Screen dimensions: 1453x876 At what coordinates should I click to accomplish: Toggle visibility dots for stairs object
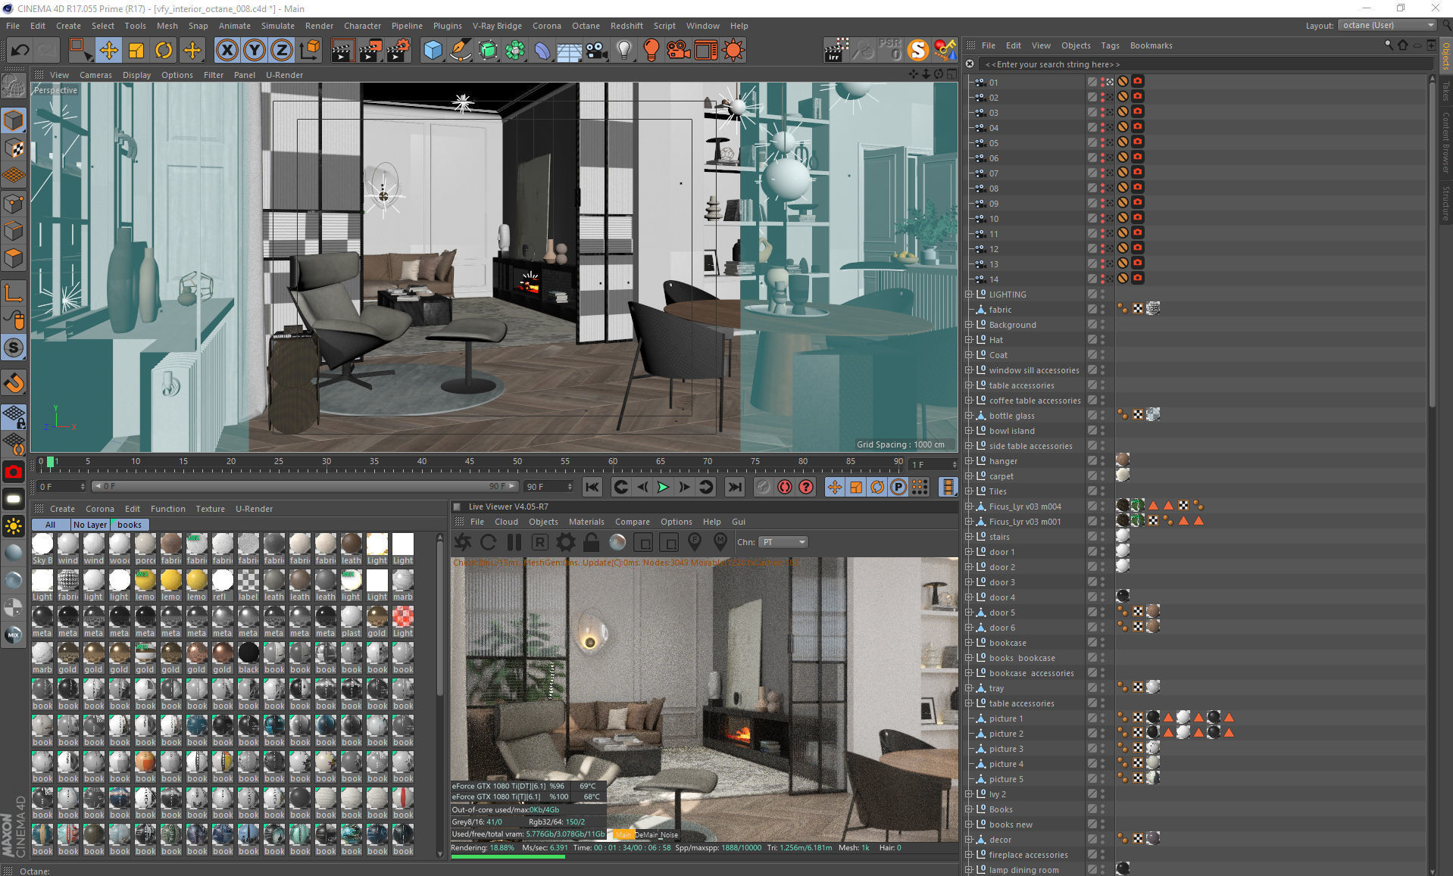(x=1103, y=537)
